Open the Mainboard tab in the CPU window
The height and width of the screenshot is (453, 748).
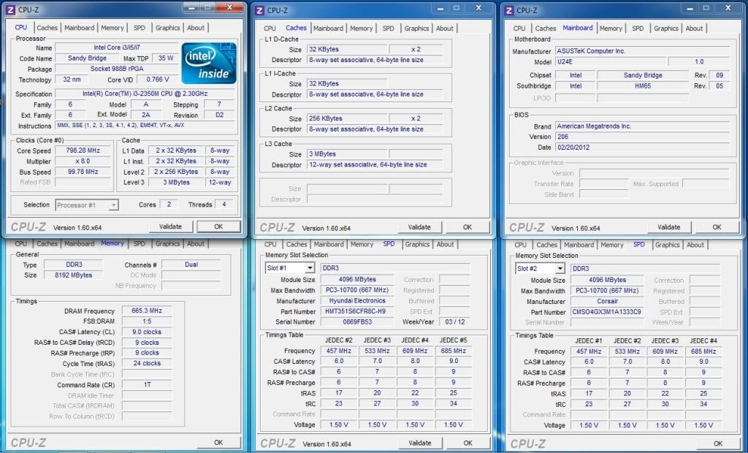tap(79, 28)
